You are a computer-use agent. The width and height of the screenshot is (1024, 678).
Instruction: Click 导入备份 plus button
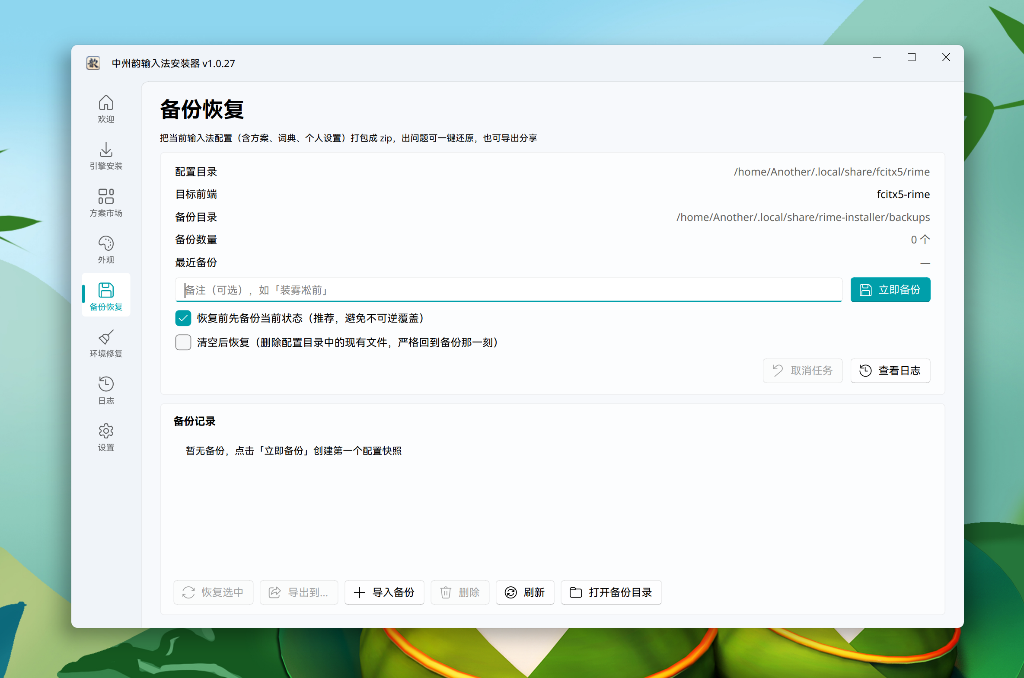384,592
